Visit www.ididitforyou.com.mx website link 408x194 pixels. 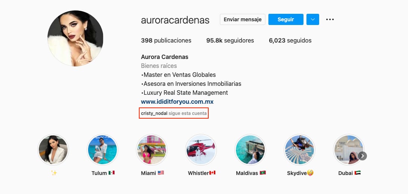[177, 102]
